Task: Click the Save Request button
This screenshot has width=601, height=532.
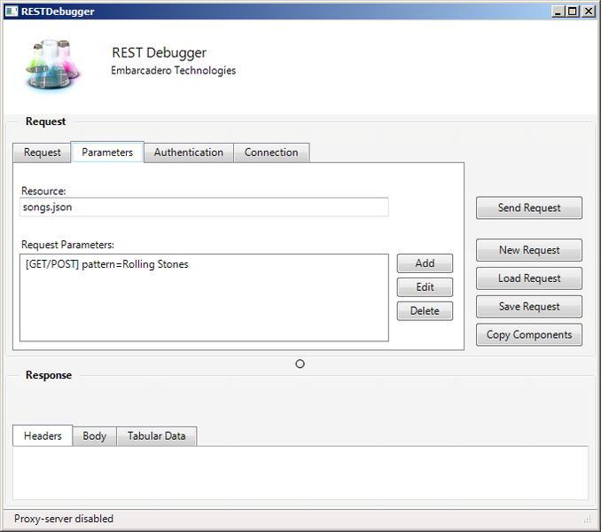Action: tap(529, 307)
